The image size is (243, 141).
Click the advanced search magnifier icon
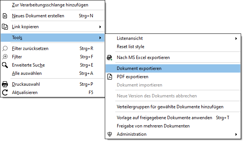5,65
